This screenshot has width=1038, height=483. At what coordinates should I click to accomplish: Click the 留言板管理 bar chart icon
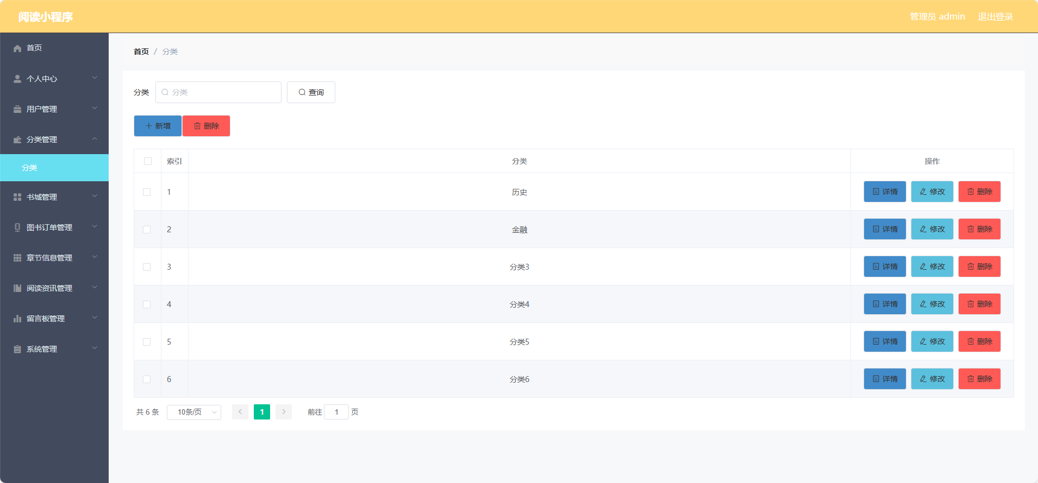17,319
